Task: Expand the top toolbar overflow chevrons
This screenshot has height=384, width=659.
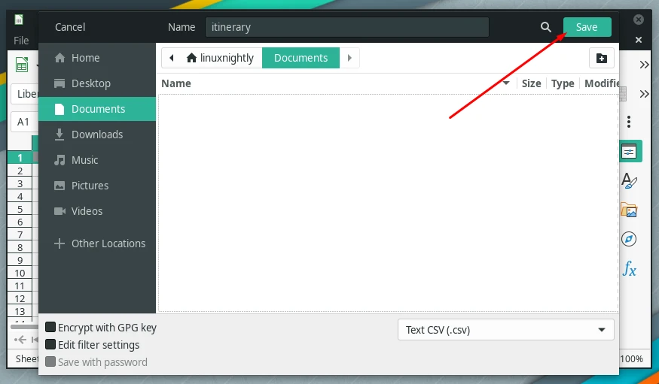Action: pyautogui.click(x=644, y=65)
